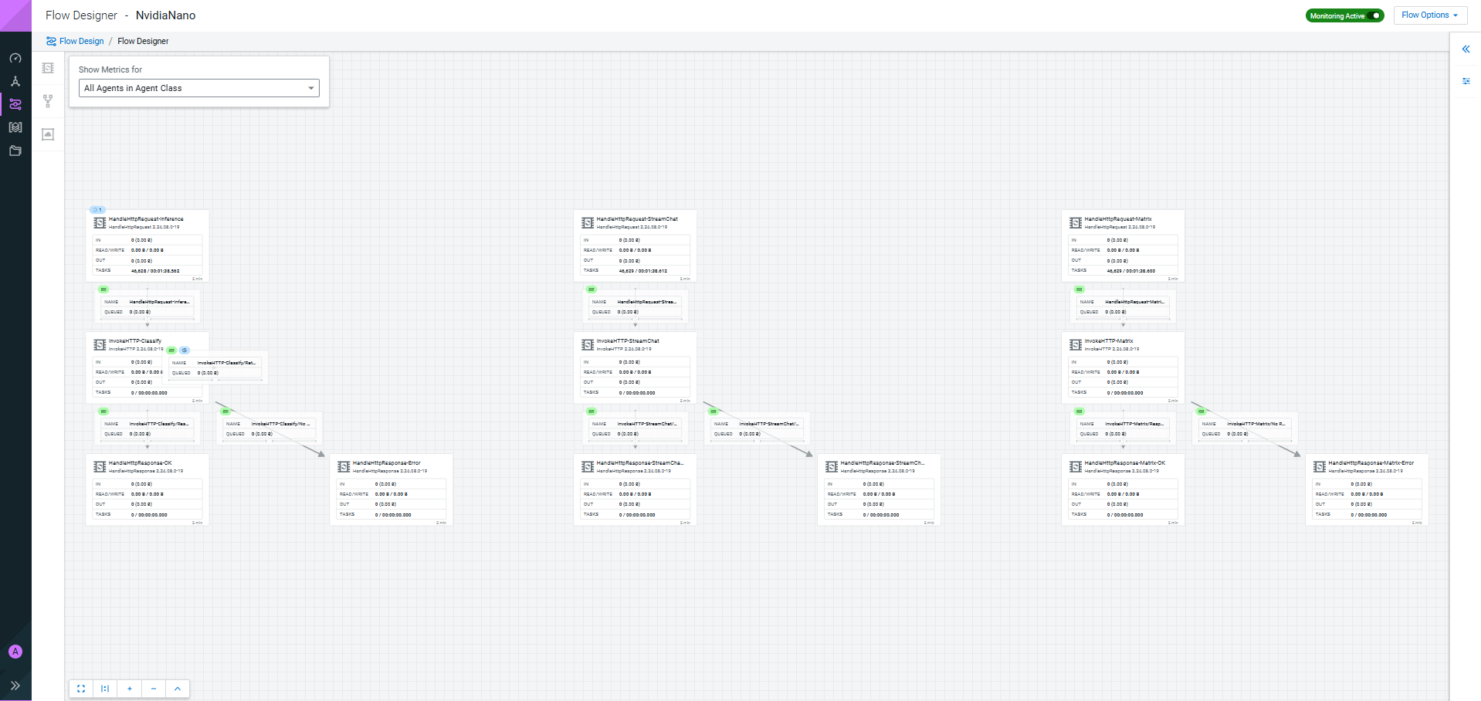Select the HandleHttpResponse-Error processor icon
The width and height of the screenshot is (1481, 701).
(x=344, y=467)
